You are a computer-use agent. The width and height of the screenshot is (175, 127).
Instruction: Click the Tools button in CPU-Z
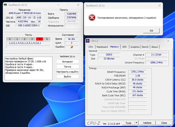pyautogui.click(x=128, y=123)
